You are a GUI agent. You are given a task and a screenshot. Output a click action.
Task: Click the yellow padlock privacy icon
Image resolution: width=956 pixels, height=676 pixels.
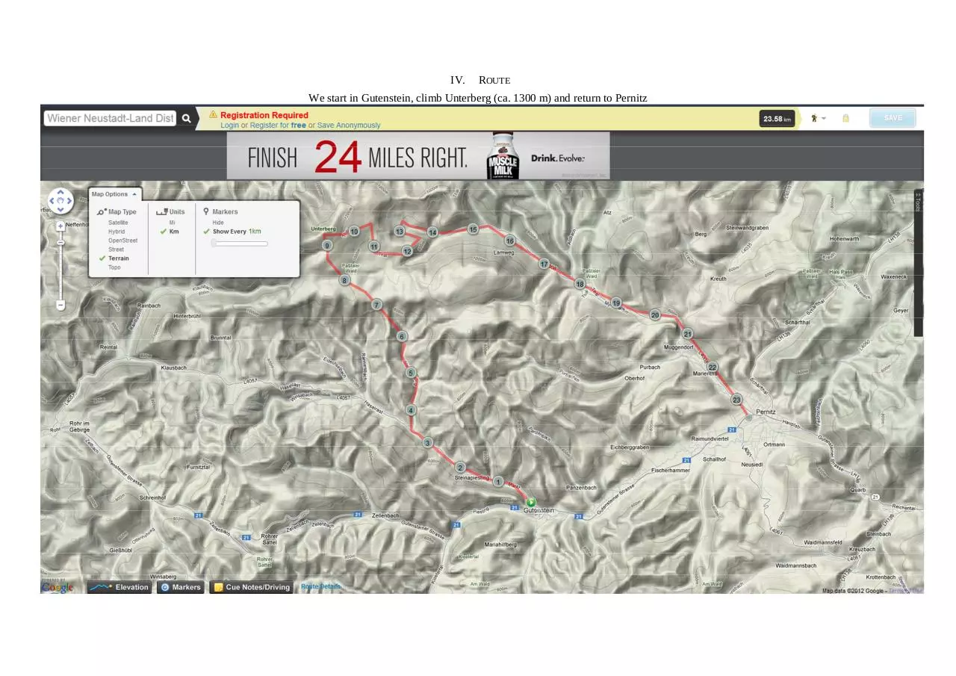click(845, 118)
